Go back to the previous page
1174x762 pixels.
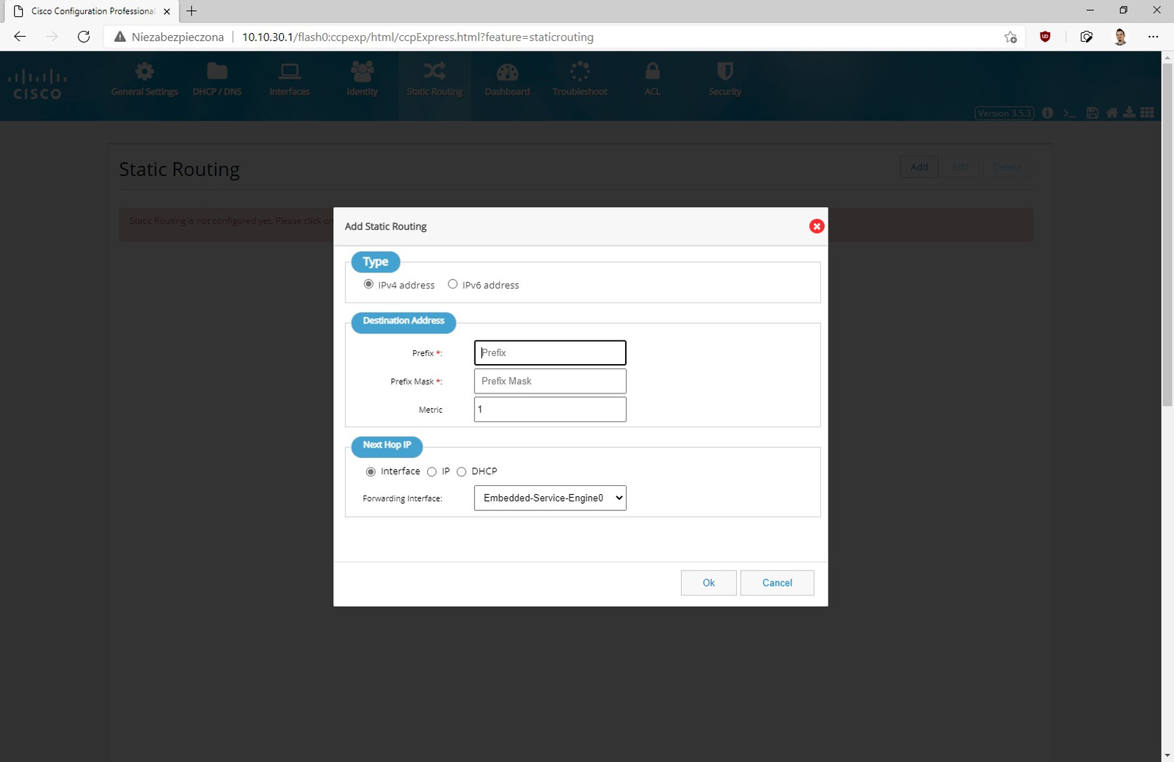(20, 37)
